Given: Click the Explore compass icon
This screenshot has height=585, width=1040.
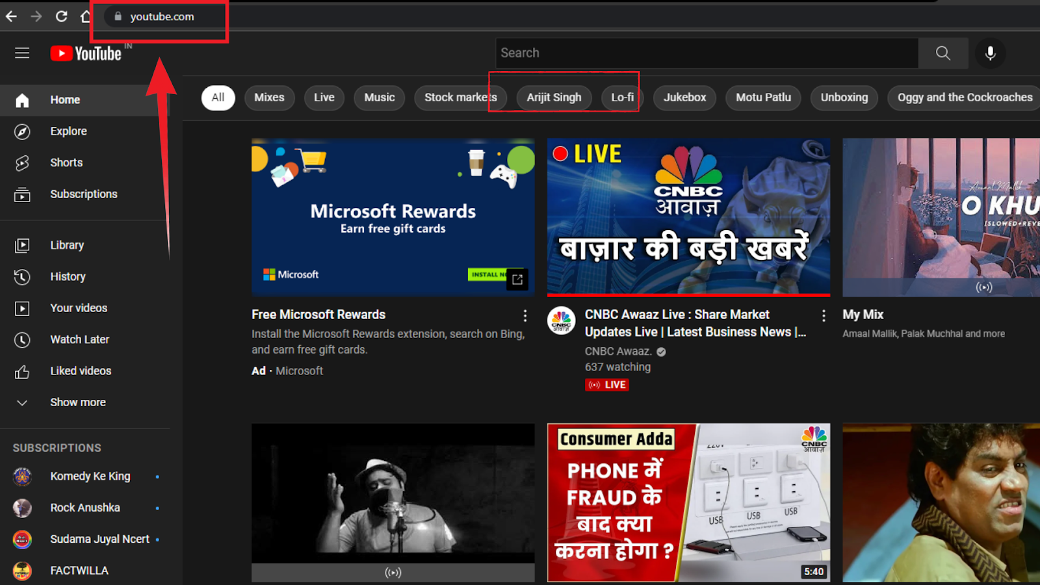Looking at the screenshot, I should tap(22, 131).
